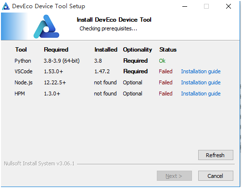Click 'Install DevEco Device Tool' heading

coord(114,20)
